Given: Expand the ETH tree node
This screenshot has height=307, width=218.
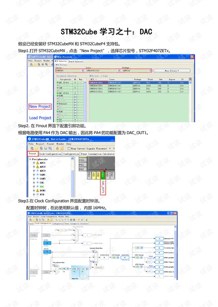Looking at the screenshot, I should point(34,195).
